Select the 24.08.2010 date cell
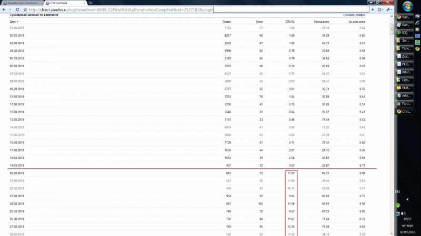 click(17, 204)
